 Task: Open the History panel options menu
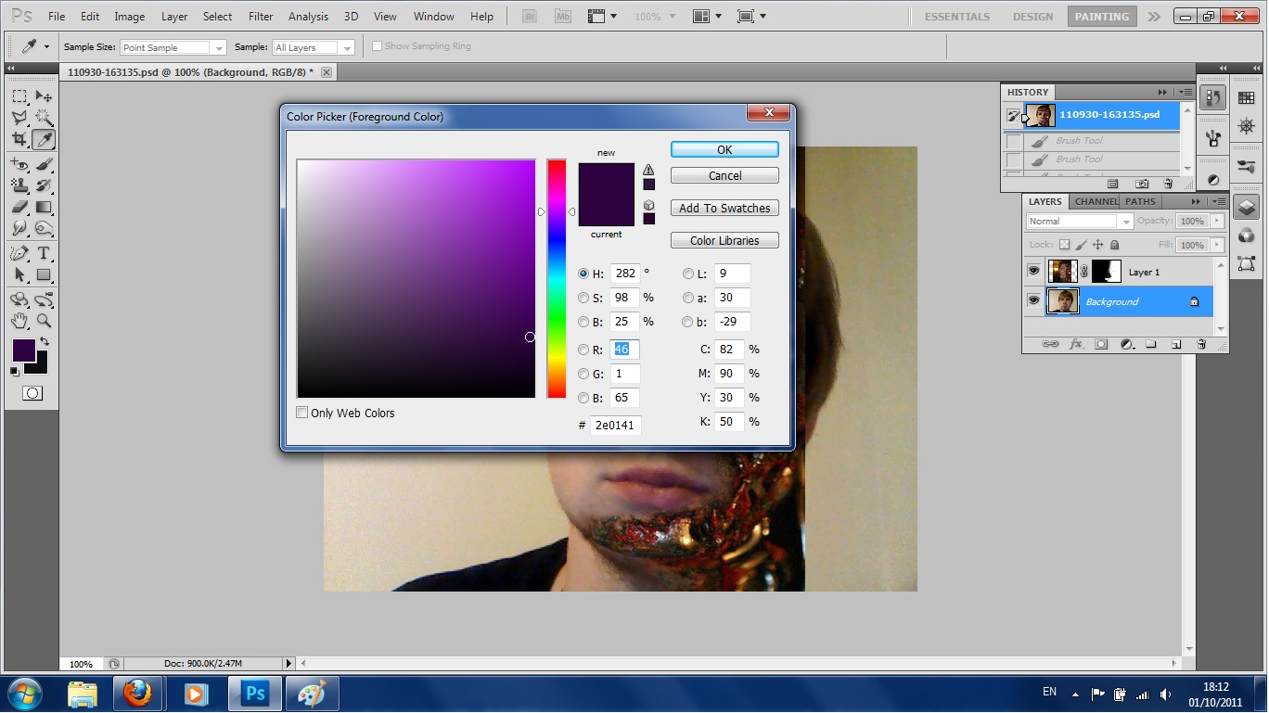click(x=1185, y=92)
